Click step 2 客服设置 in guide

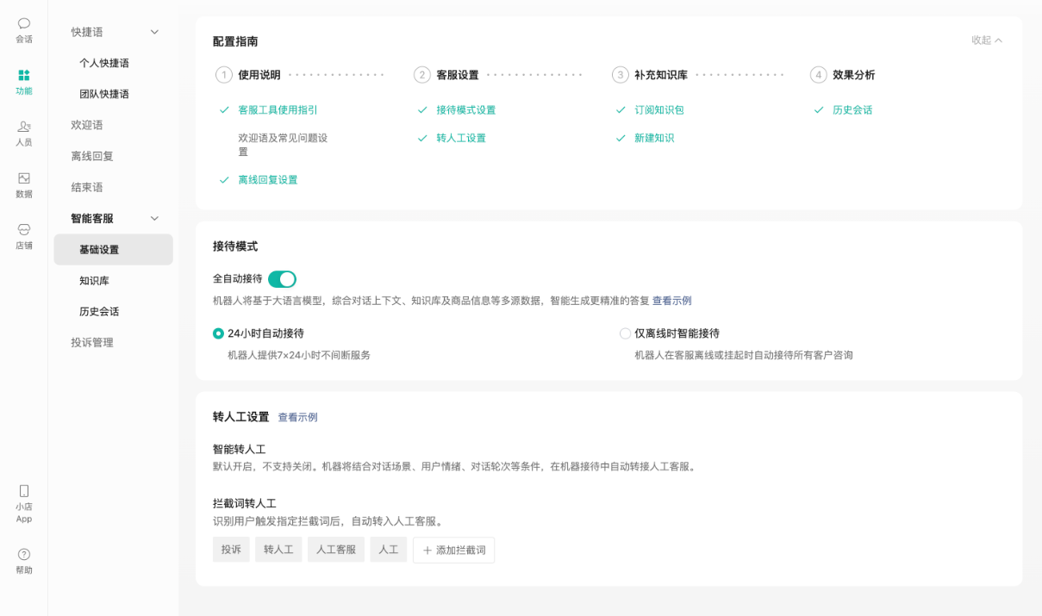pos(457,75)
